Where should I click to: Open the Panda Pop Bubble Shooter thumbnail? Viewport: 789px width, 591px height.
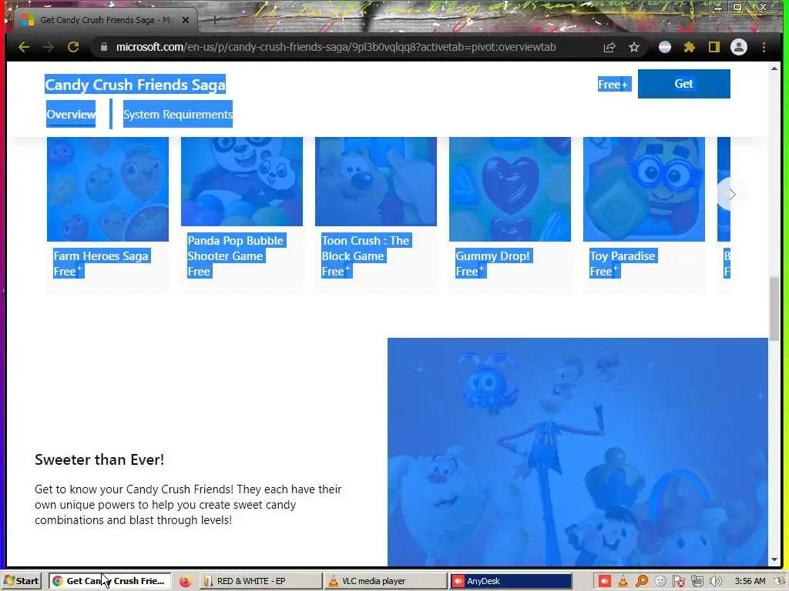241,182
